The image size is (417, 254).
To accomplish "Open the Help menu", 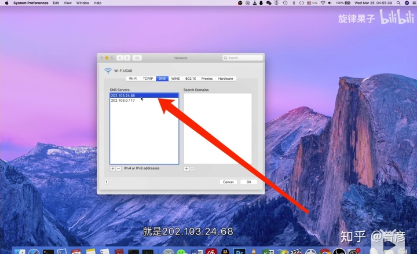I will [98, 3].
